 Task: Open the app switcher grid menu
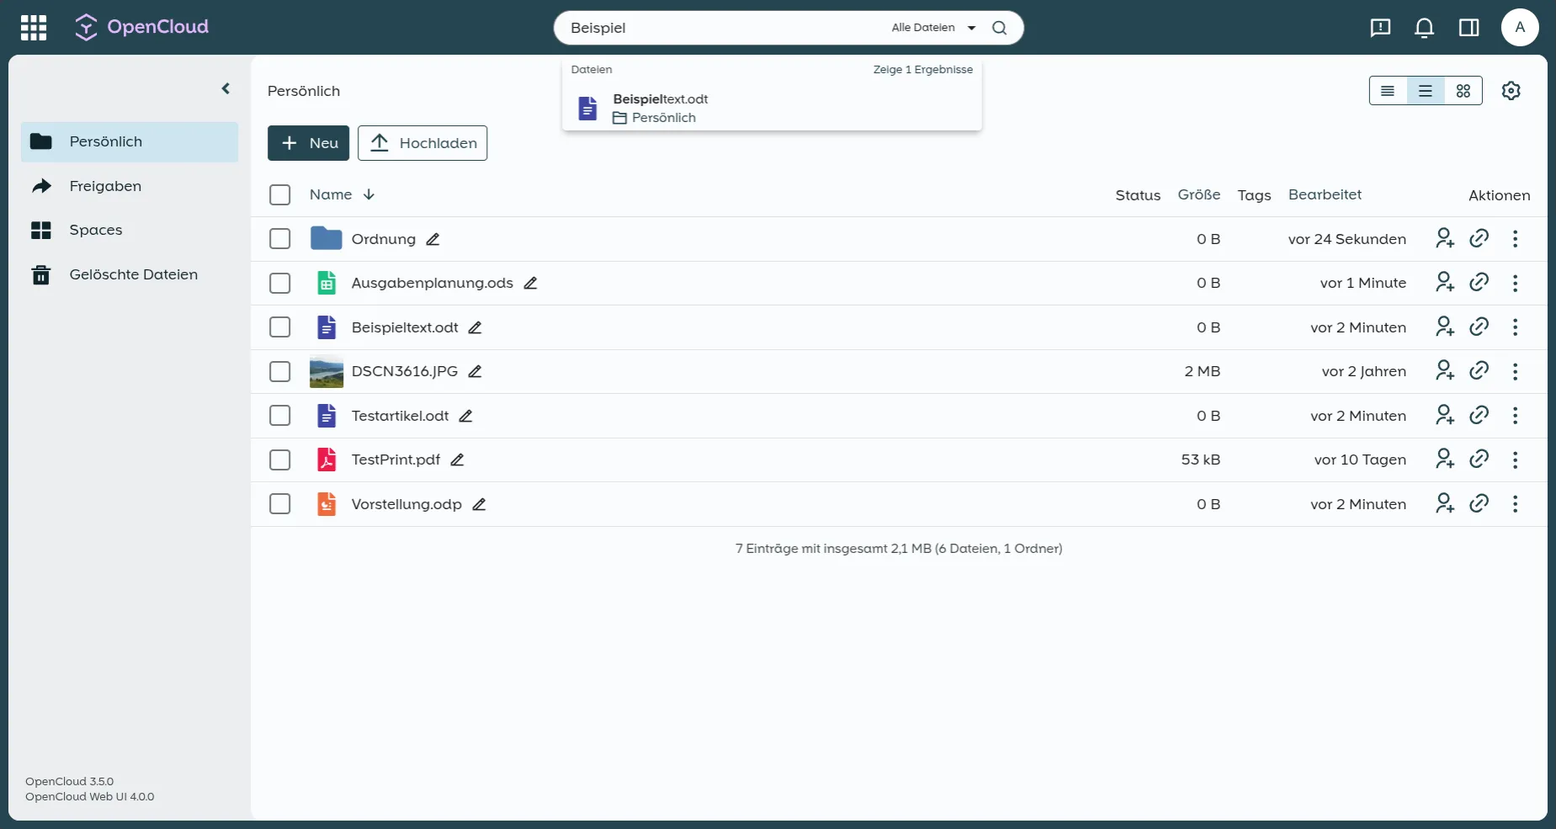point(33,27)
